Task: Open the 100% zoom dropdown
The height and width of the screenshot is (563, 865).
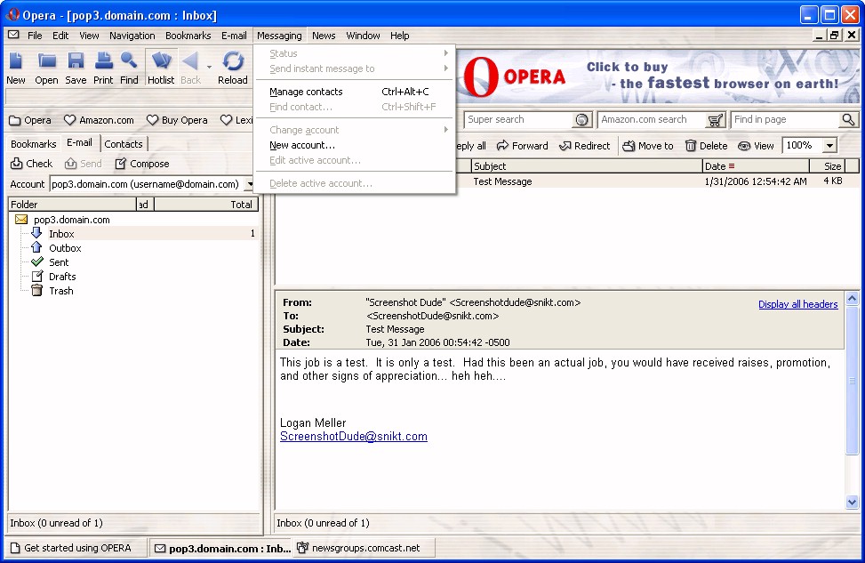Action: click(x=829, y=146)
